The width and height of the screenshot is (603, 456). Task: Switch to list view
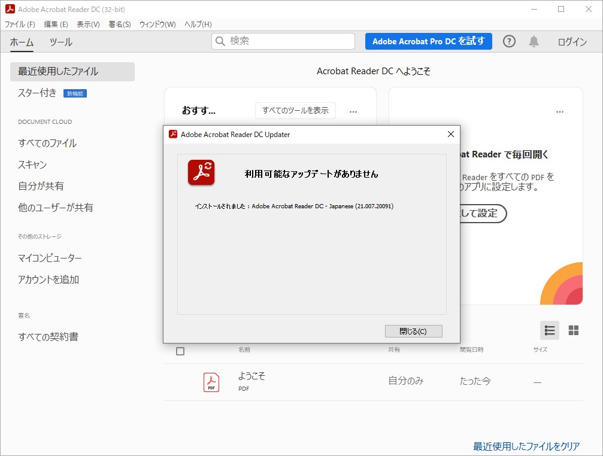pos(550,330)
